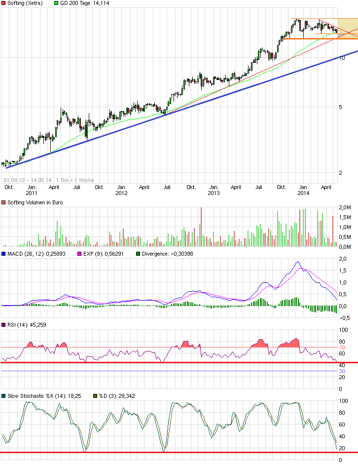358x464 pixels.
Task: Click the 'Jan. 2011' axis label
Action: coord(32,190)
